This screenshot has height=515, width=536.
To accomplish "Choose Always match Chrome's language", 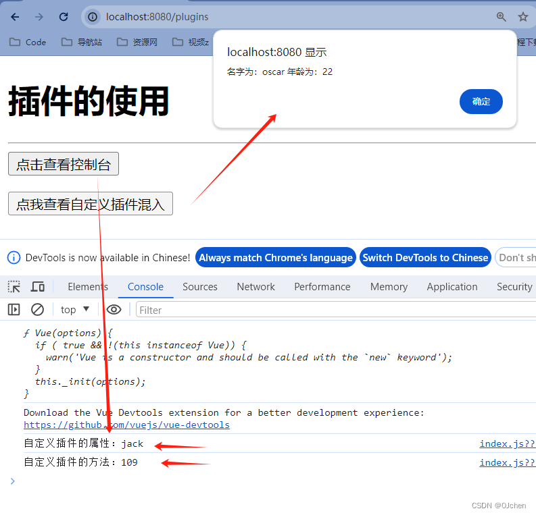I will tap(276, 257).
